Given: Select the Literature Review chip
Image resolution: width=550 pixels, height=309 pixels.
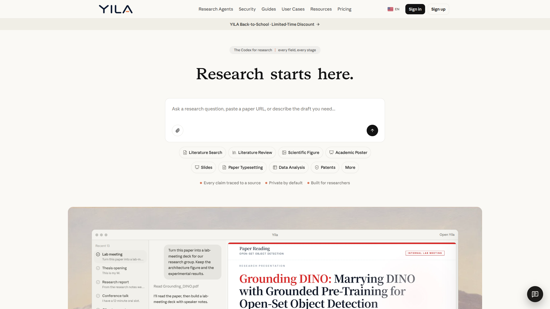Looking at the screenshot, I should coord(252,152).
